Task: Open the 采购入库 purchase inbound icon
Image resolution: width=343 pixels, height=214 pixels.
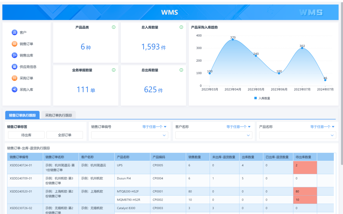Action: 15,90
